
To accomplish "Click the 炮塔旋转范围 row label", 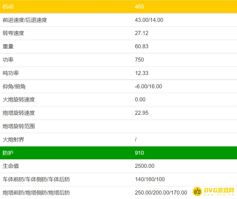I will (x=19, y=126).
